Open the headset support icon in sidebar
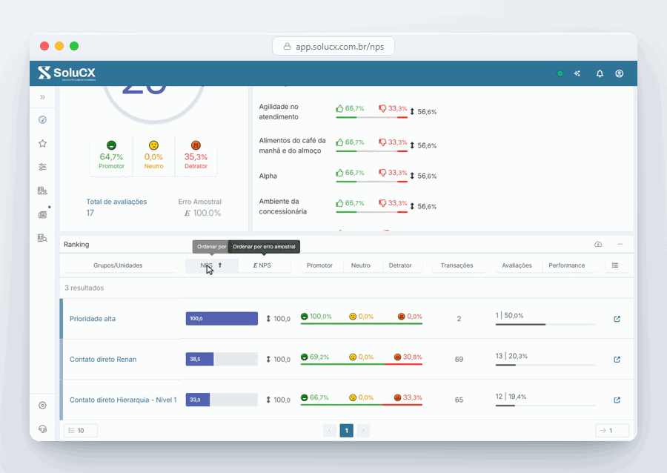The height and width of the screenshot is (473, 667). click(42, 429)
